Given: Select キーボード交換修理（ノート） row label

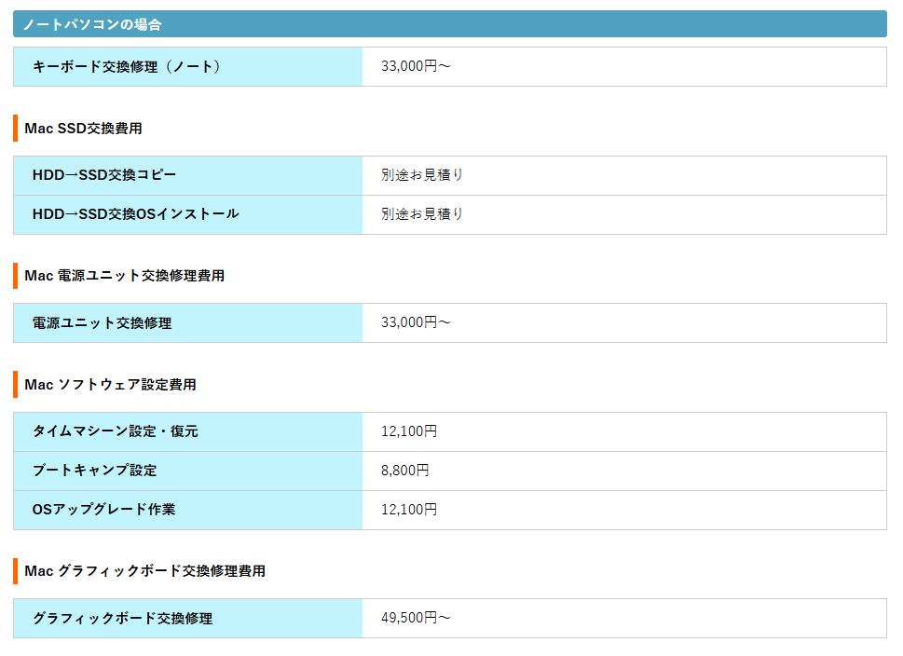Looking at the screenshot, I should click(x=128, y=67).
